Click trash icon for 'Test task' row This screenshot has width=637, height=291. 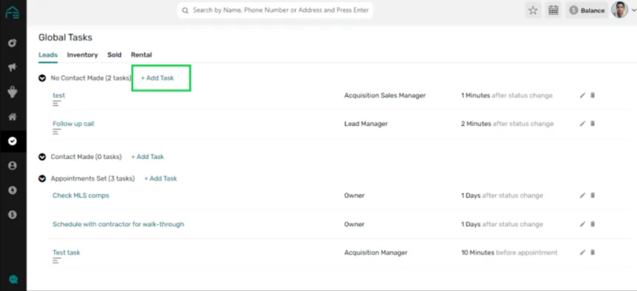click(592, 253)
